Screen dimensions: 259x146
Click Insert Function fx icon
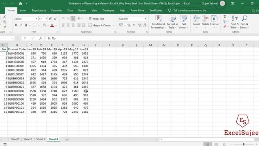[x=40, y=39]
